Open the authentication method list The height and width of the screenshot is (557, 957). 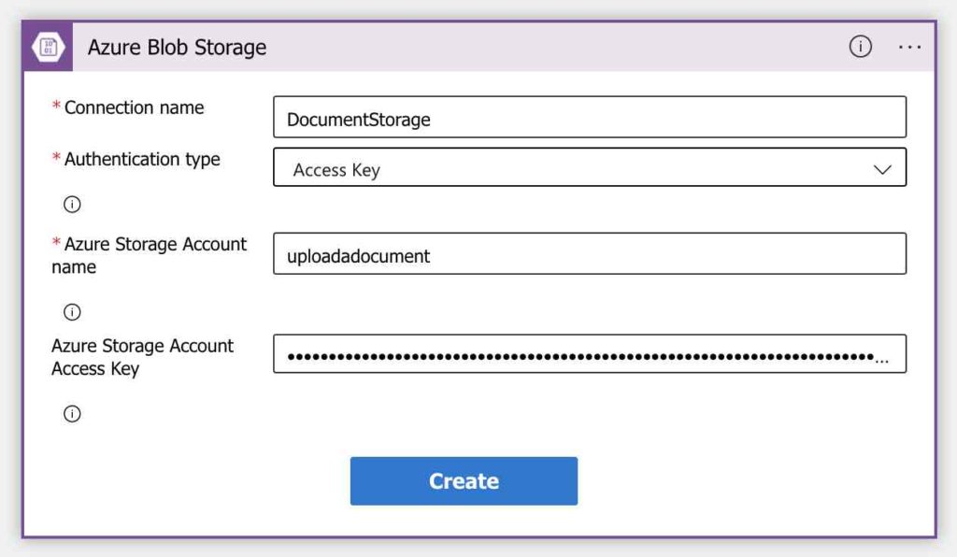point(589,168)
